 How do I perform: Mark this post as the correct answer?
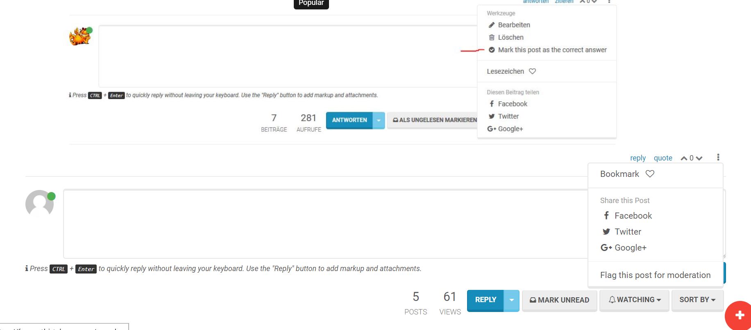pos(551,50)
